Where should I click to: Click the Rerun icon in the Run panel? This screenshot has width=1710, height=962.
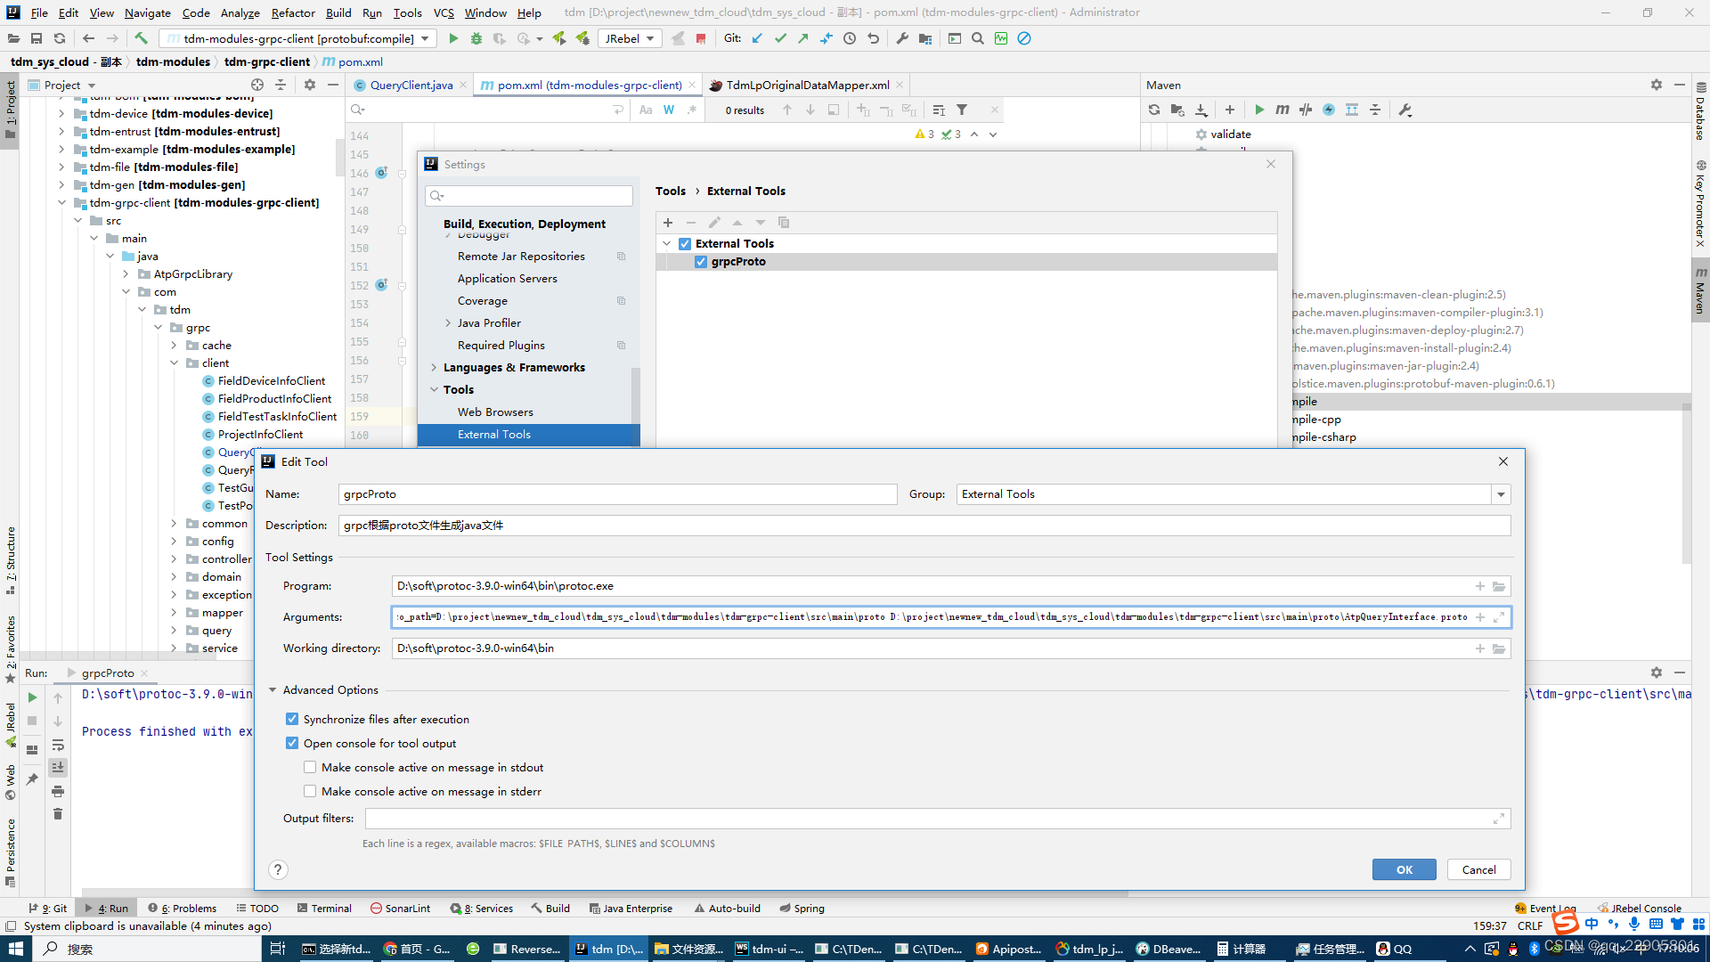click(x=32, y=697)
